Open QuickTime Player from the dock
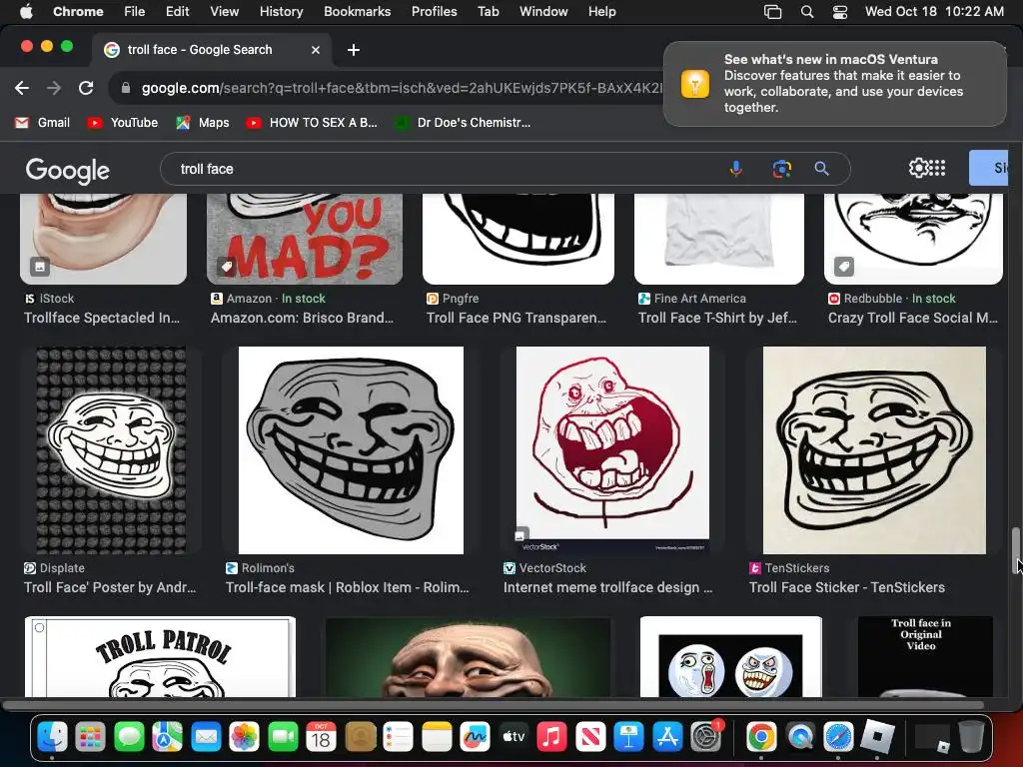 (800, 738)
